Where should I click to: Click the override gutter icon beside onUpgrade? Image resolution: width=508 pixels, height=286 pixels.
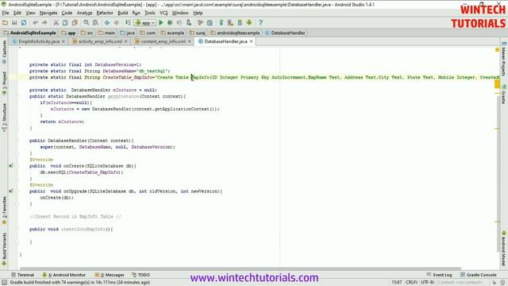[11, 191]
